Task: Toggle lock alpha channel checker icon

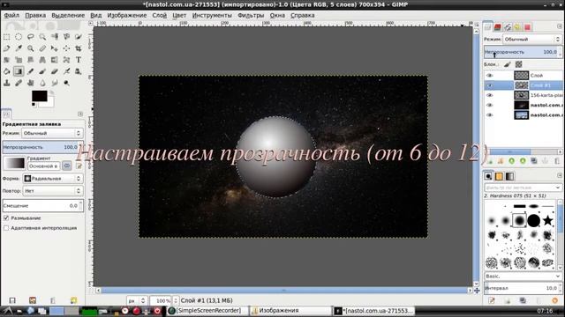Action: [x=518, y=64]
